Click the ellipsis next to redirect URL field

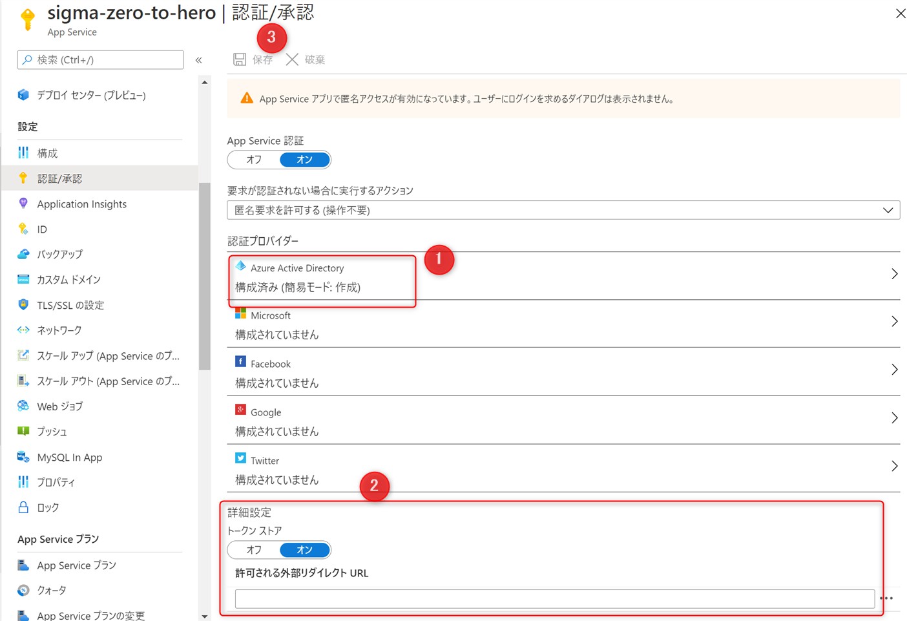pos(887,598)
